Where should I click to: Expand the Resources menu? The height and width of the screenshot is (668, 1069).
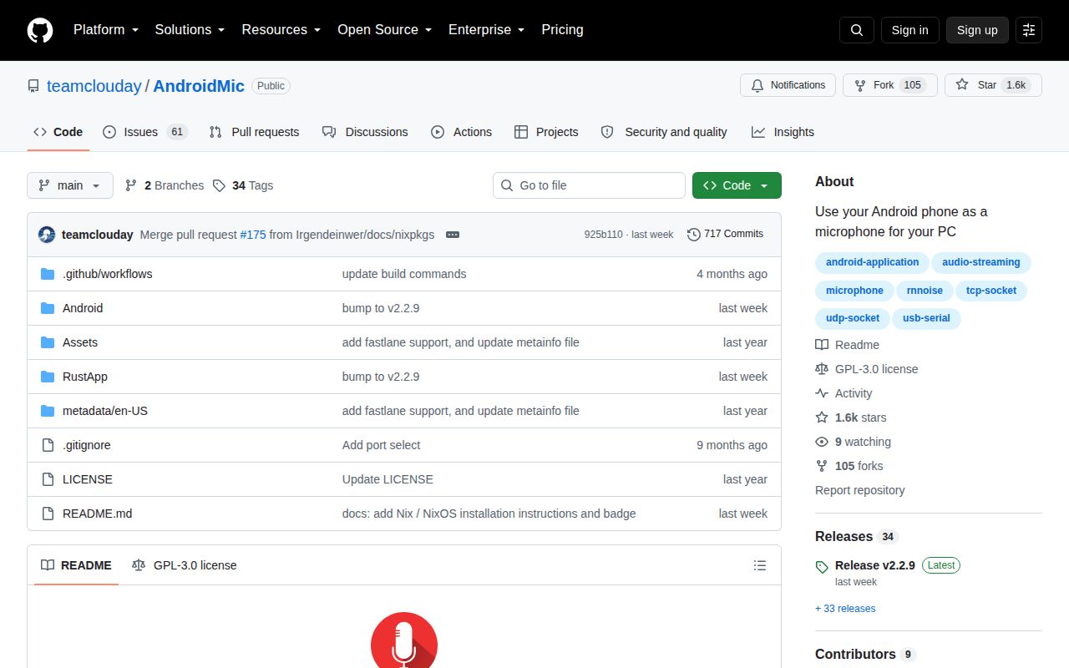pyautogui.click(x=281, y=30)
